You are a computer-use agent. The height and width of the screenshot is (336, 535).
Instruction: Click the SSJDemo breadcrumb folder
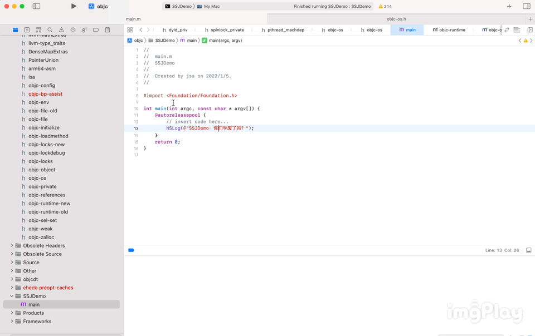click(x=162, y=40)
